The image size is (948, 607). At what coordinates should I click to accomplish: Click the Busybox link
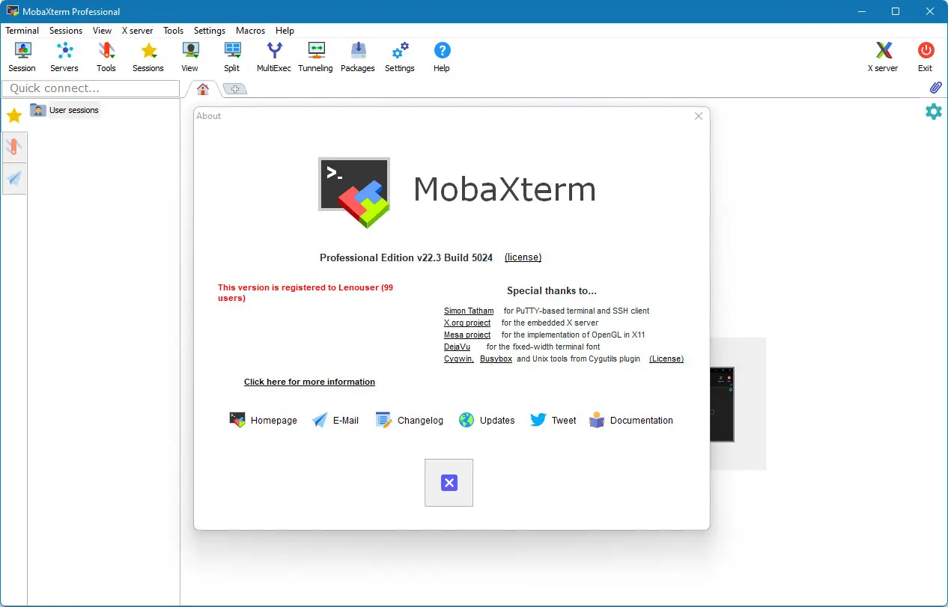pyautogui.click(x=496, y=359)
